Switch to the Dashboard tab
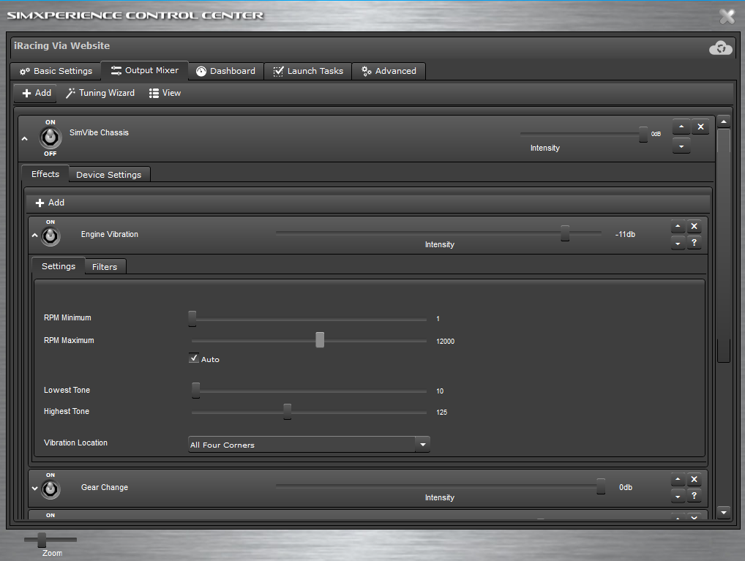Image resolution: width=745 pixels, height=561 pixels. (x=225, y=71)
